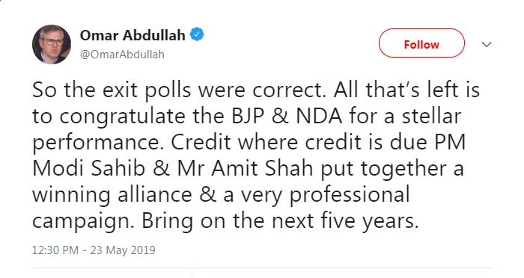Expand the tweet options chevron
Image resolution: width=524 pixels, height=278 pixels.
click(x=487, y=44)
